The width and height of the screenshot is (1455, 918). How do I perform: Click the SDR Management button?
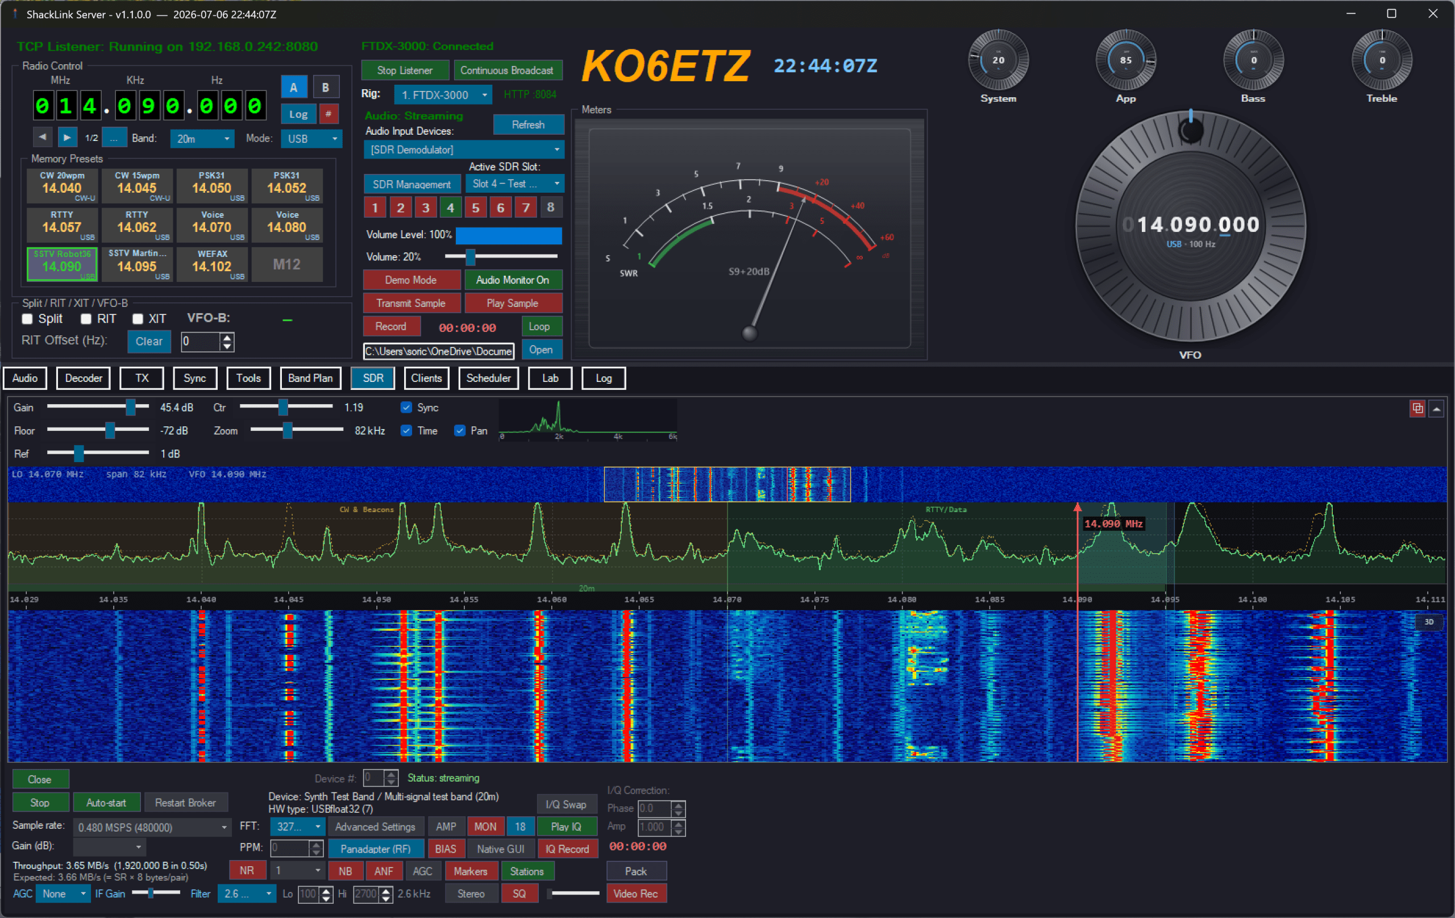tap(411, 184)
